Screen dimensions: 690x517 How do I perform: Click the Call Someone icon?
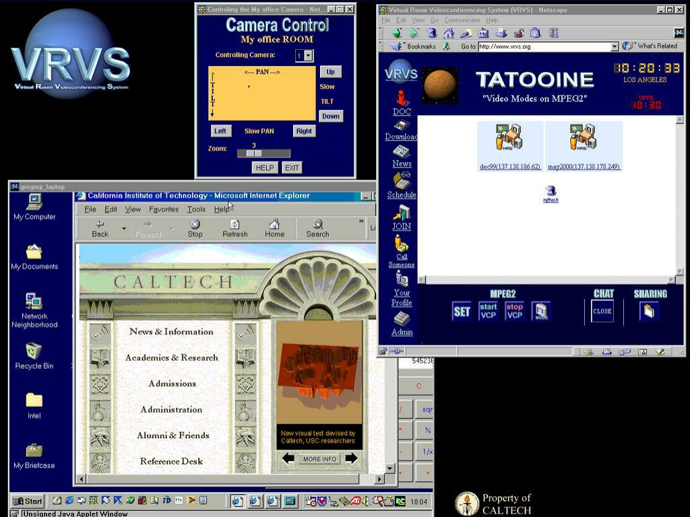[402, 243]
